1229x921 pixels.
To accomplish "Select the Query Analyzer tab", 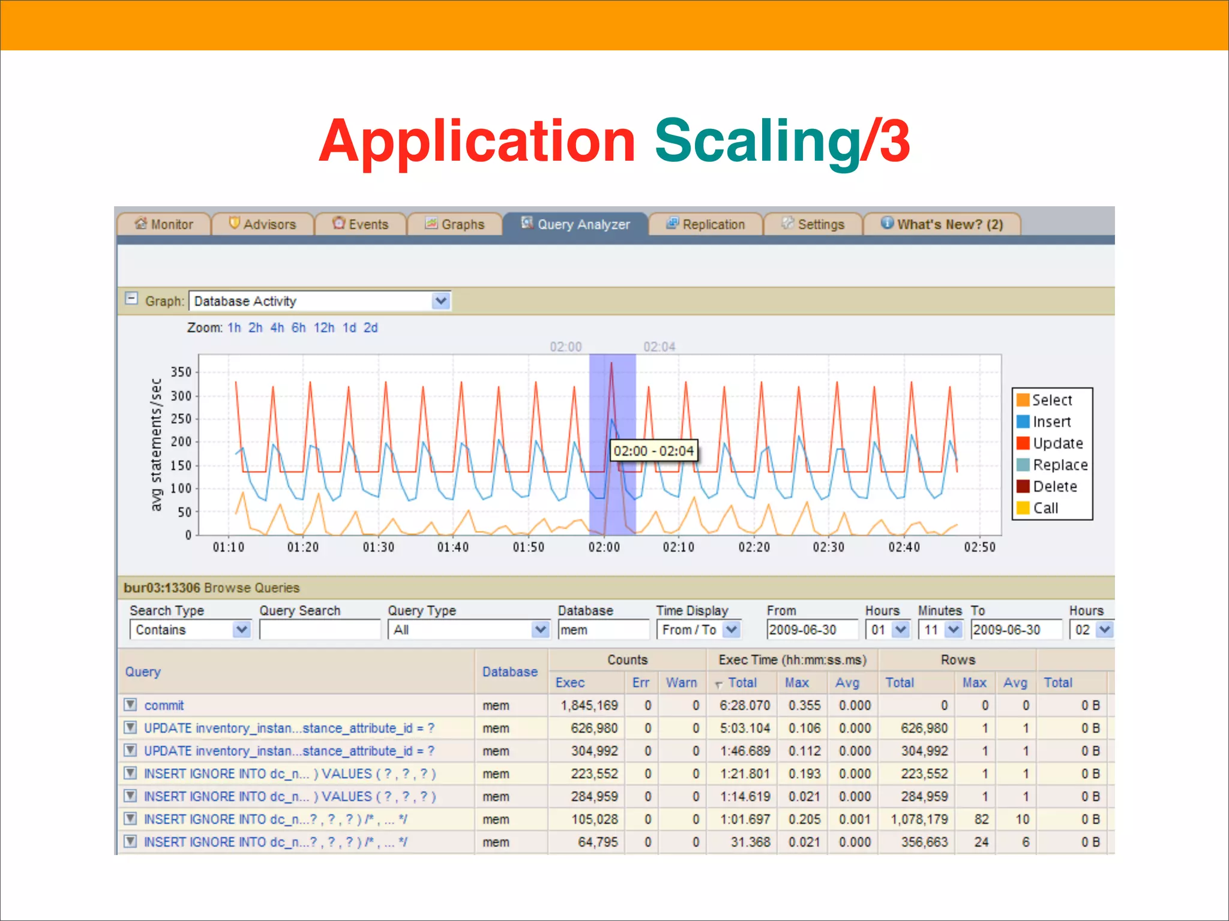I will 575,224.
